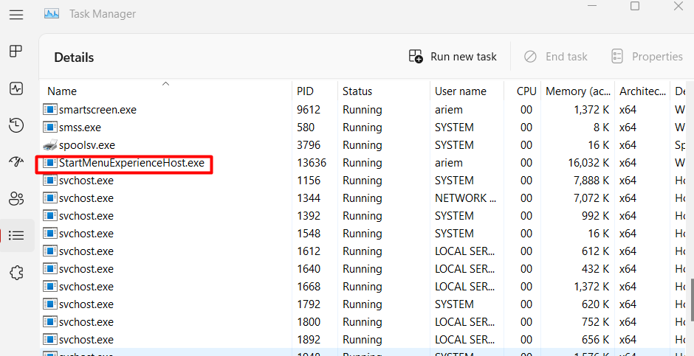
Task: Open Performance page in sidebar
Action: point(16,88)
